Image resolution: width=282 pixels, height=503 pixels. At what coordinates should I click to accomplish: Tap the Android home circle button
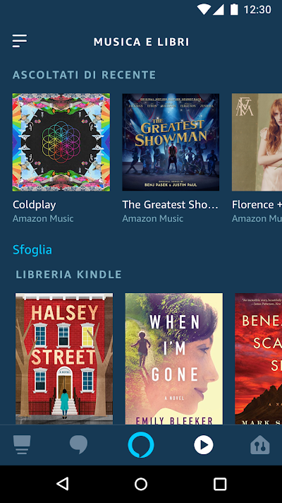click(141, 484)
